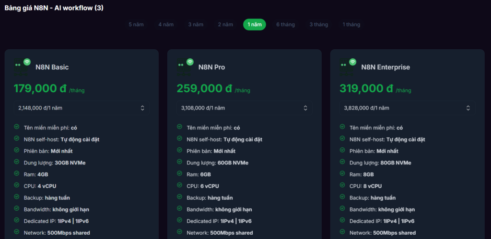Viewport: 491px width, 239px height.
Task: Pick the 6 tháng billing period
Action: [285, 24]
